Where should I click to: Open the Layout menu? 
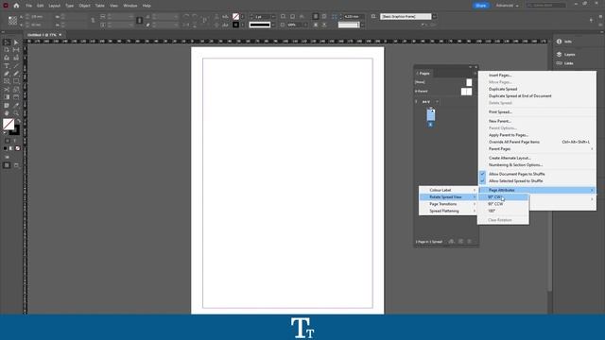click(x=55, y=6)
